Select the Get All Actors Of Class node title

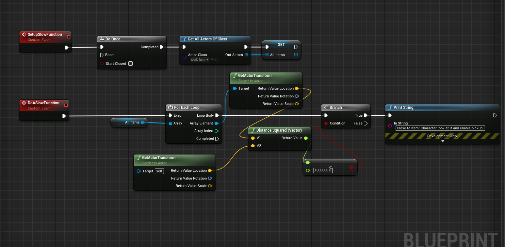pos(207,39)
